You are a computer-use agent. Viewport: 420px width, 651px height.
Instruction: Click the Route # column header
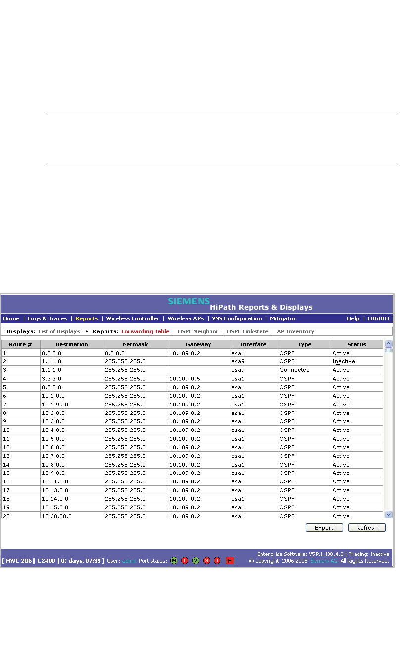21,344
